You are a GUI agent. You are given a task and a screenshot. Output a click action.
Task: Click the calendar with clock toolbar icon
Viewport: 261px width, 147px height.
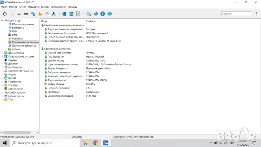click(78, 14)
